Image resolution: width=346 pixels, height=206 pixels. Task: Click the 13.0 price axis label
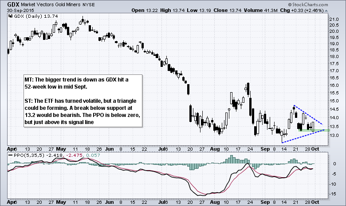(x=334, y=135)
